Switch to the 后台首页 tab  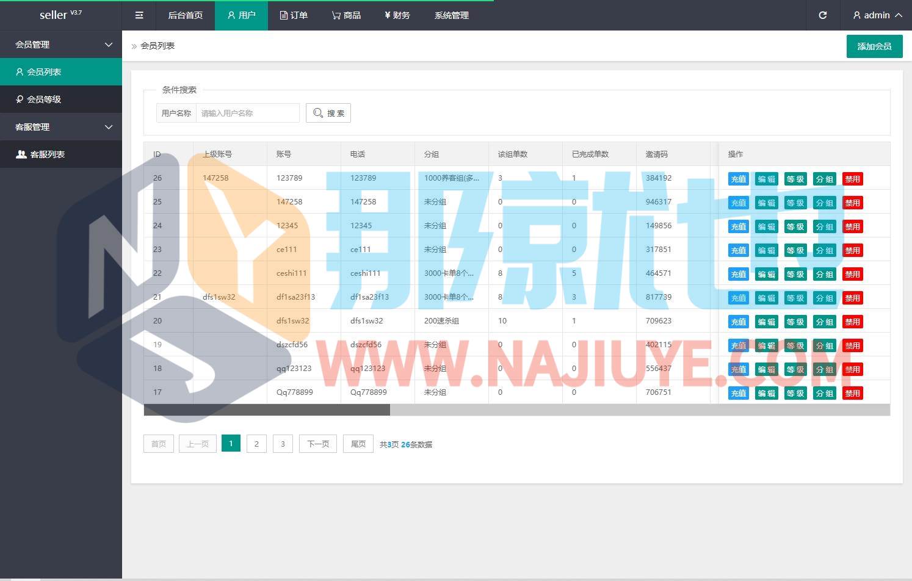click(x=185, y=15)
